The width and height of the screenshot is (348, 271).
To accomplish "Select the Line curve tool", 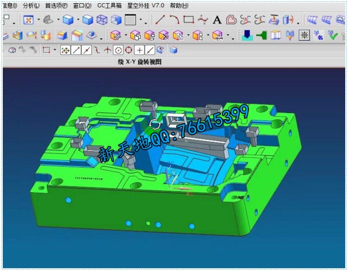I will click(160, 19).
